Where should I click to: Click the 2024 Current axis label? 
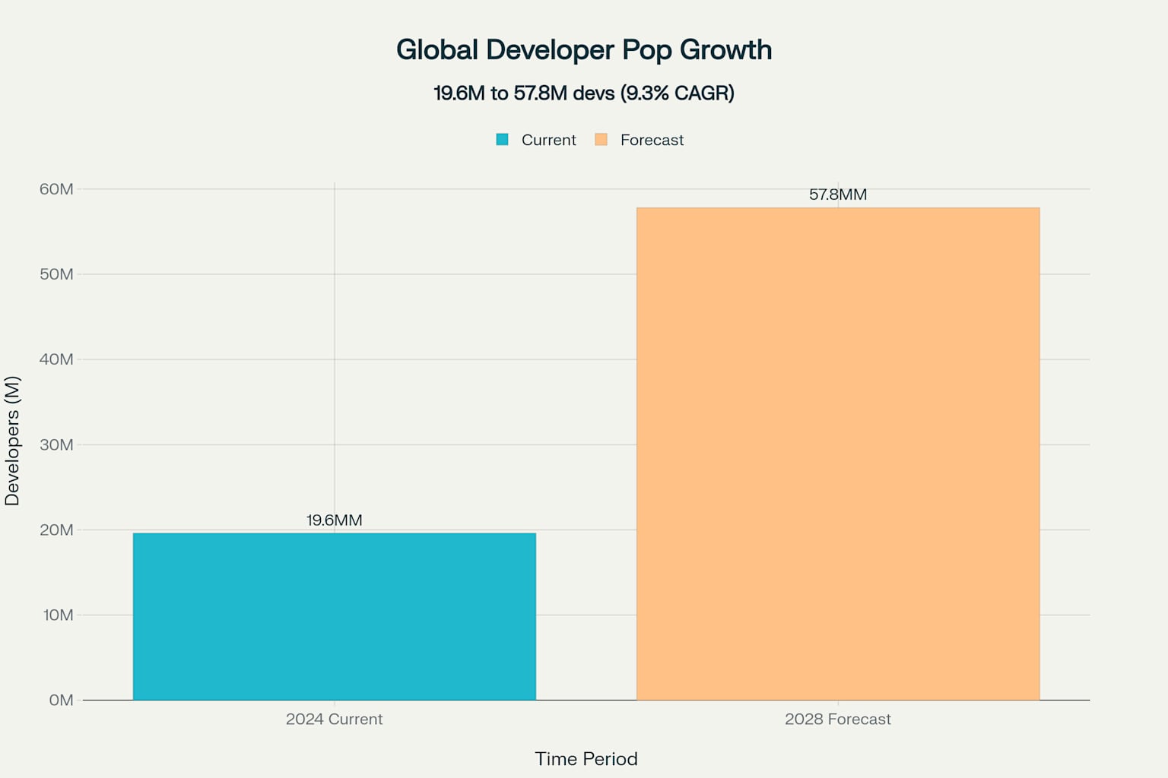coord(335,719)
